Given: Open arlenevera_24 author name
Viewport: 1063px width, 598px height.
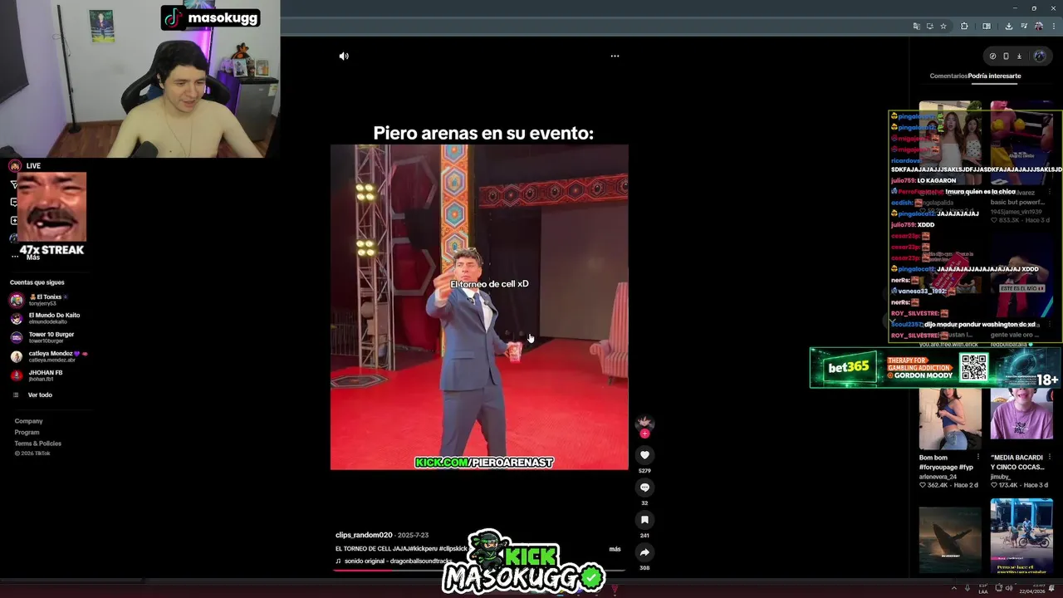Looking at the screenshot, I should point(937,477).
